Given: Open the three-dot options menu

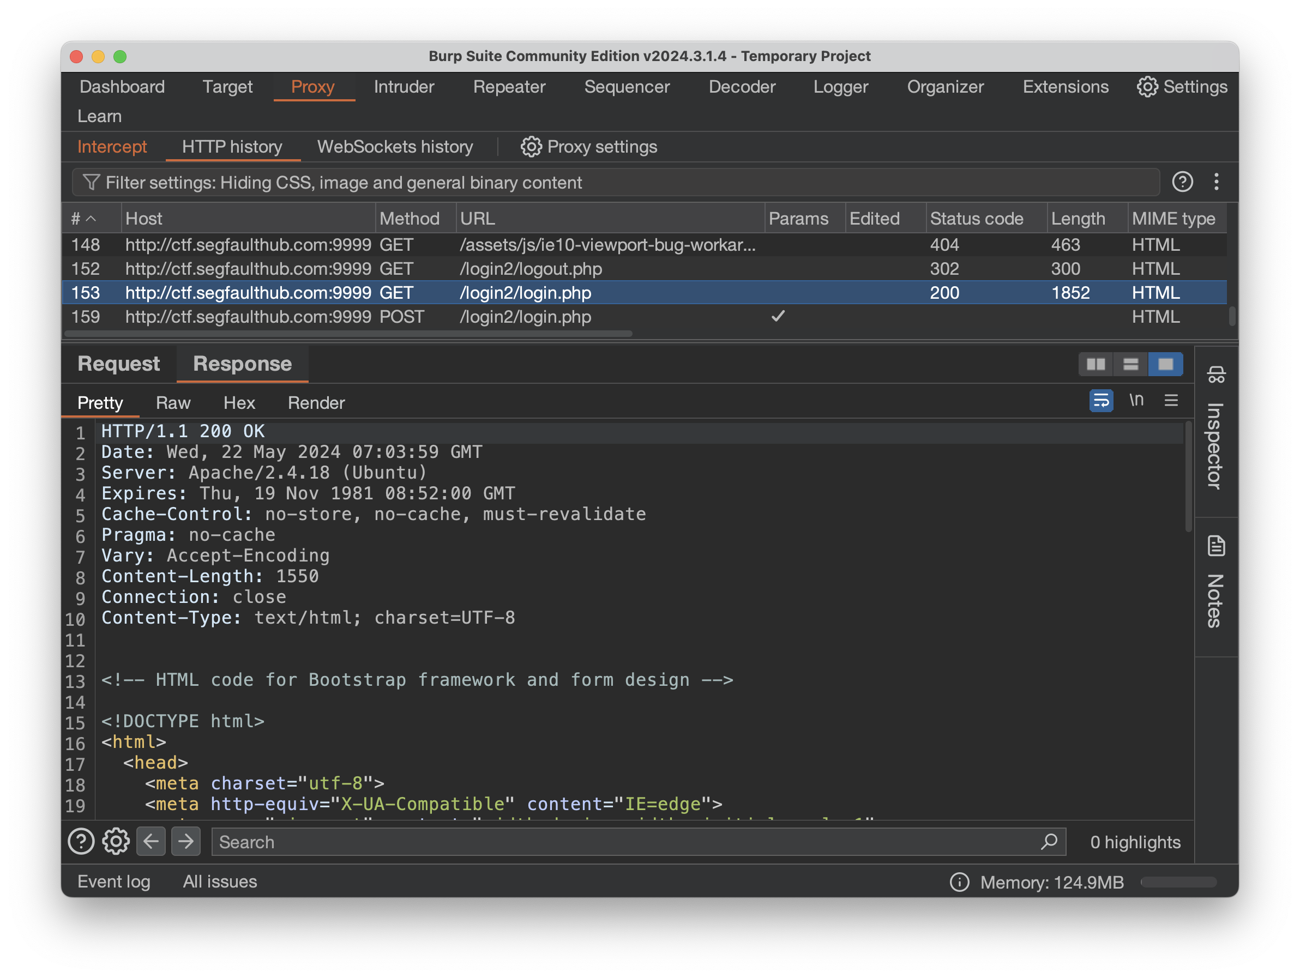Looking at the screenshot, I should click(x=1216, y=182).
